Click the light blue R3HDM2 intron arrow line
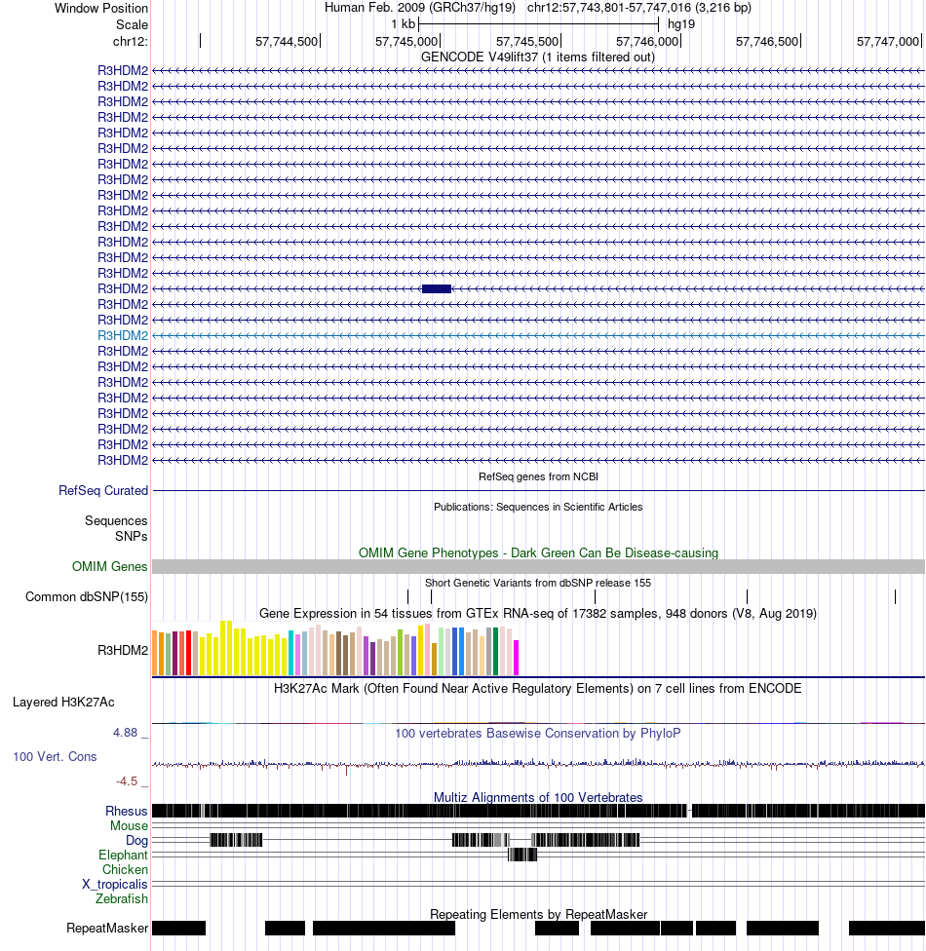This screenshot has width=926, height=951. coord(538,335)
